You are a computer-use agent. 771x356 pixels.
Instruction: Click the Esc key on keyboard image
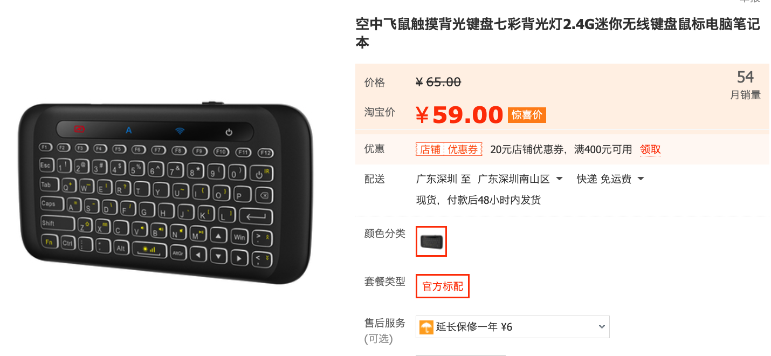(45, 165)
